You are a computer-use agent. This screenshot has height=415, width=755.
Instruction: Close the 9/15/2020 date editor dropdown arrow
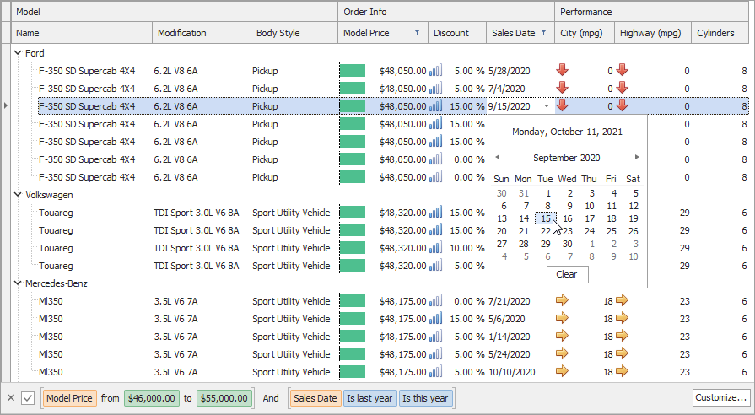547,106
